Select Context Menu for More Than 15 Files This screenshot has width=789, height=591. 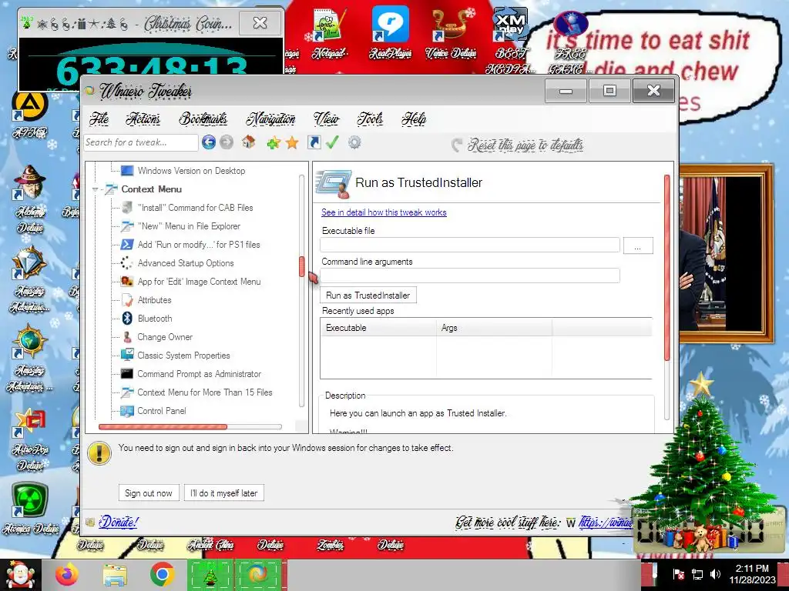tap(204, 392)
